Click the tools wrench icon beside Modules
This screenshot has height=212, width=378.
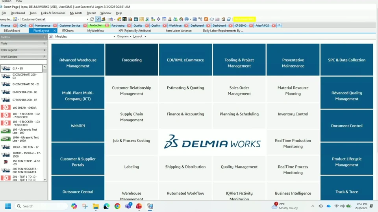(51, 37)
